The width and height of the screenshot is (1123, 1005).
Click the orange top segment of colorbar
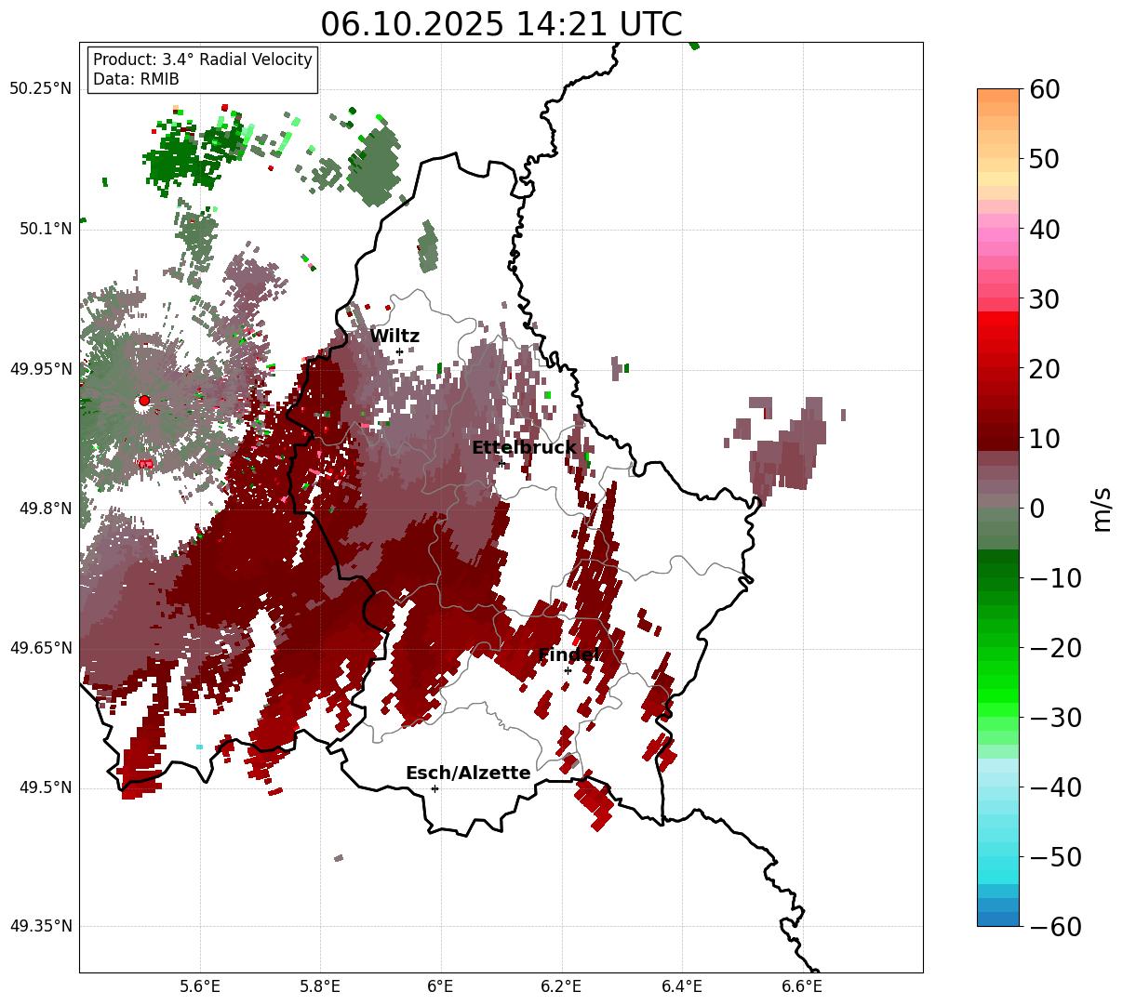tap(998, 96)
